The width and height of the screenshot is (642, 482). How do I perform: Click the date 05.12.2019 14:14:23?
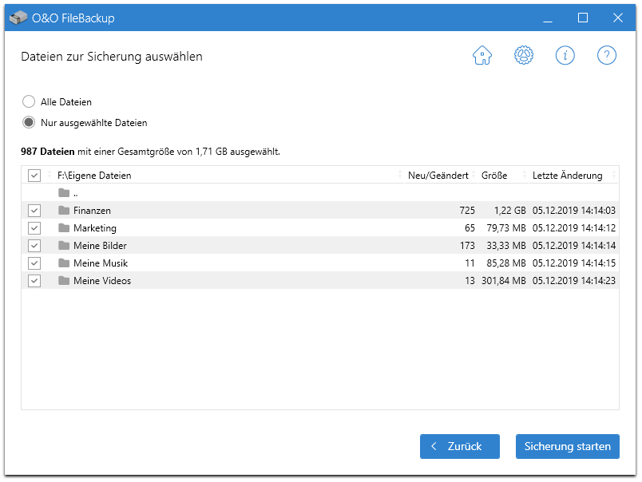574,281
